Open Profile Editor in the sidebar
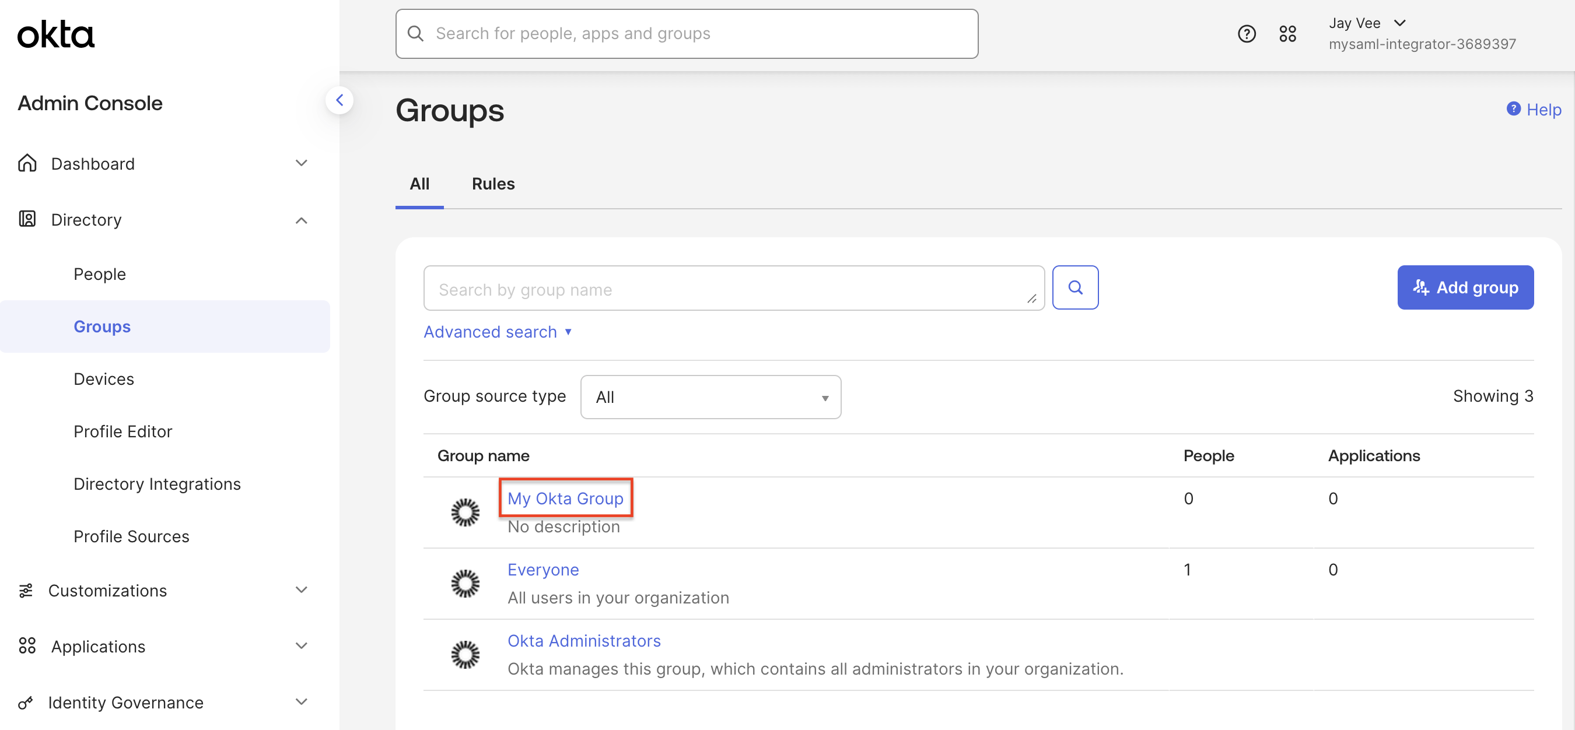1575x730 pixels. (x=123, y=431)
